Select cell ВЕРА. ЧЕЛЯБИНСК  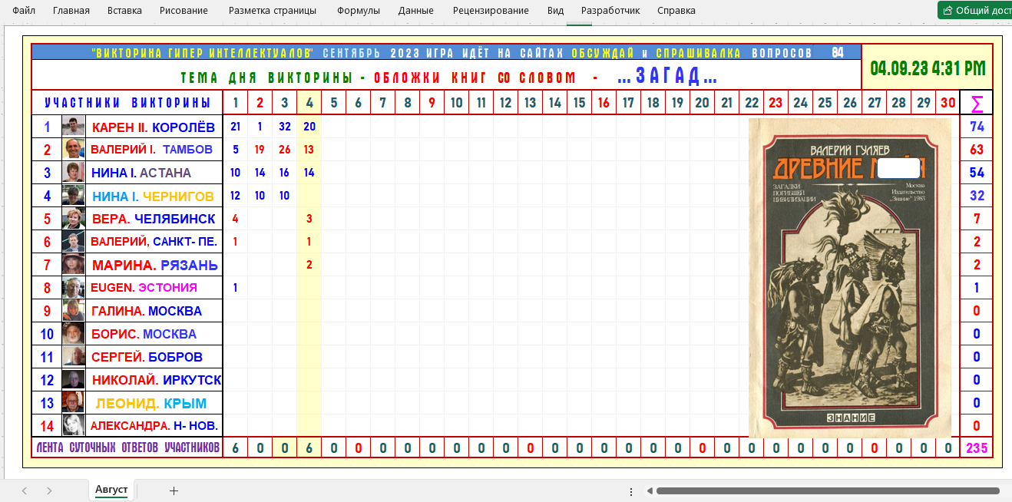click(154, 219)
